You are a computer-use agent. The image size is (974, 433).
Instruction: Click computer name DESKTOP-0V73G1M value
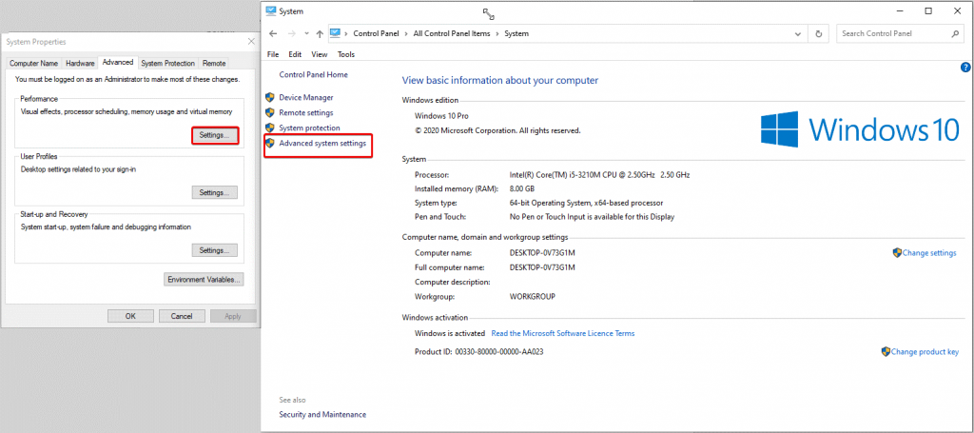point(542,253)
